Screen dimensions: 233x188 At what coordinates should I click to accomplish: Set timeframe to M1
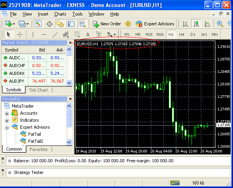coord(127,35)
